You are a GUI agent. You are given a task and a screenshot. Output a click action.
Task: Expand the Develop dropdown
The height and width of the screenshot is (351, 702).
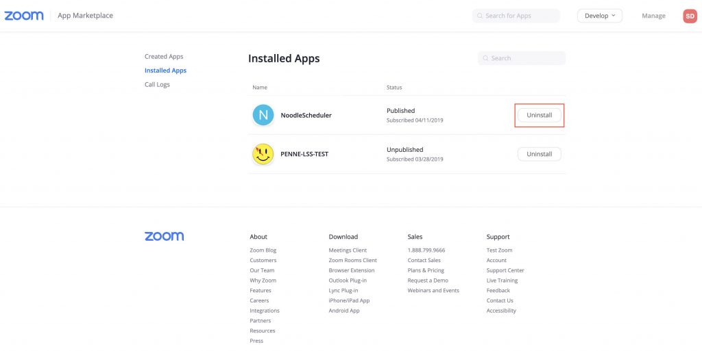pos(600,16)
